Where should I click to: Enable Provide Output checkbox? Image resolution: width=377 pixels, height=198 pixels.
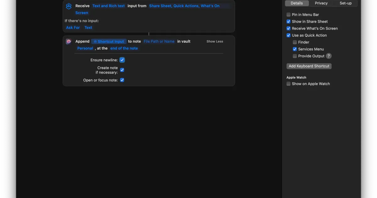tap(295, 56)
